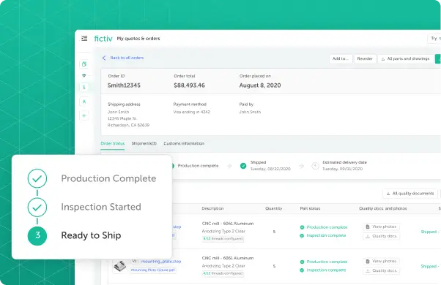Click the Inspection Started checkmark in the overlay card
Viewport: 441px width, 285px height.
tap(37, 208)
